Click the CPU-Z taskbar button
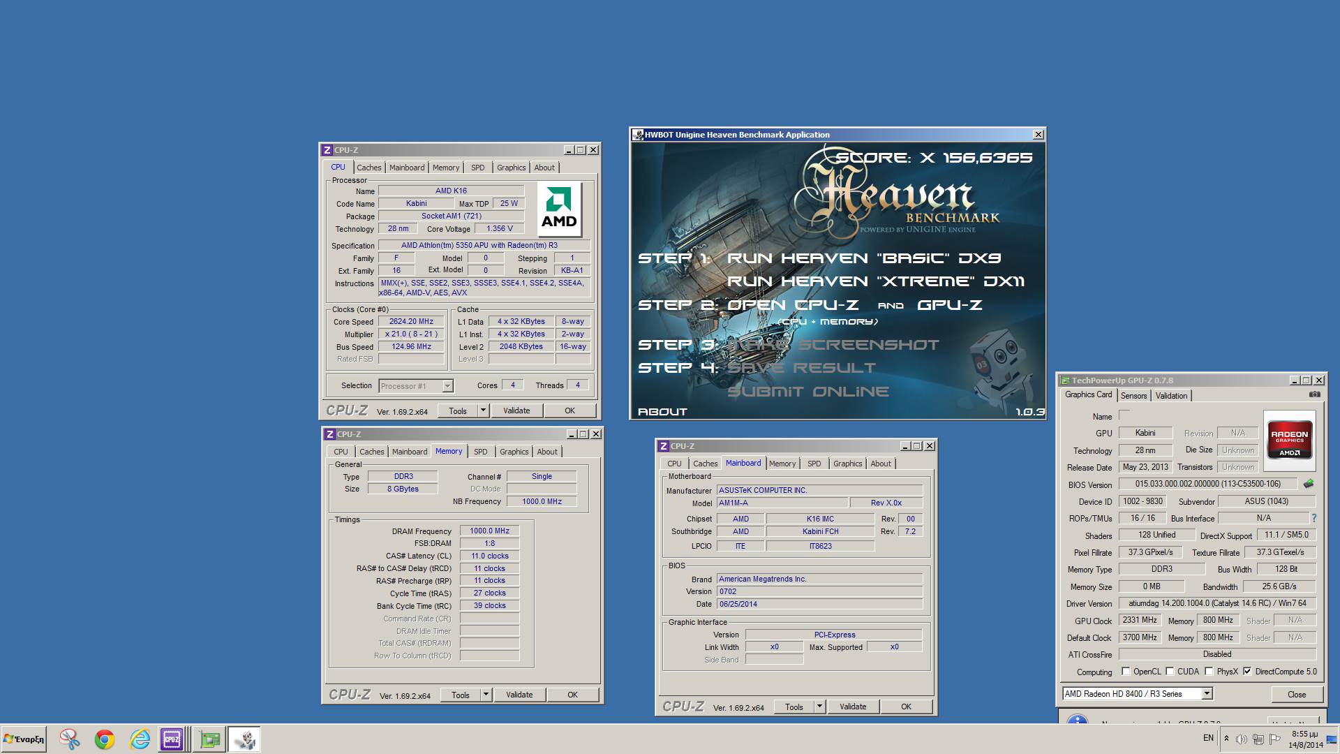1340x754 pixels. (172, 739)
